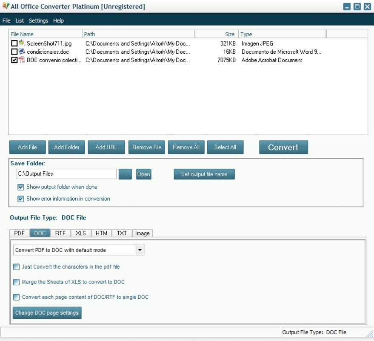The width and height of the screenshot is (374, 341).
Task: Click the All Office Converter app logo
Action: click(6, 6)
